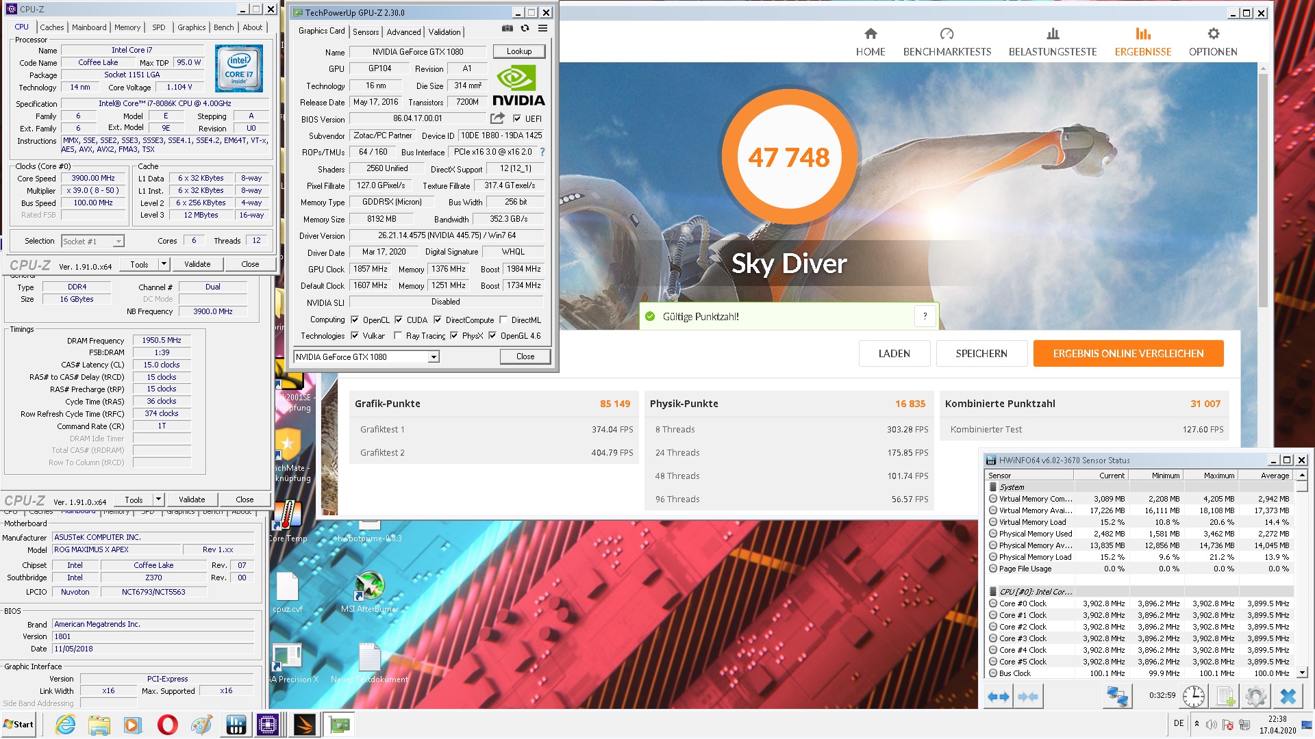1315x739 pixels.
Task: Click the SPEICHERN button in 3DMark
Action: pyautogui.click(x=981, y=353)
